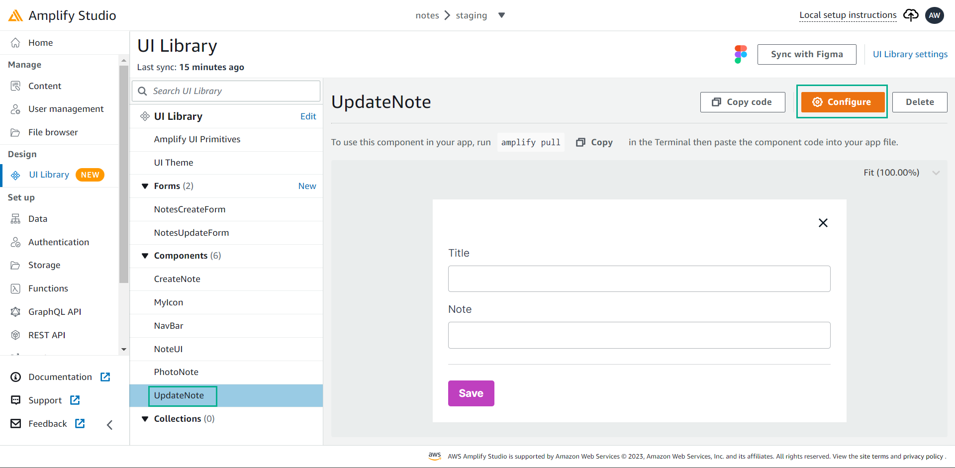Click the UI Library header diamond icon
955x468 pixels.
[x=145, y=116]
